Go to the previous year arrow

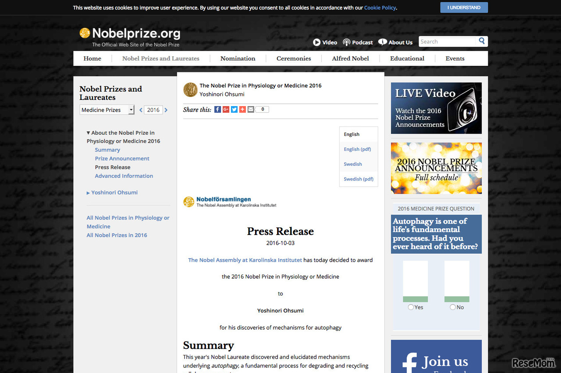point(141,110)
